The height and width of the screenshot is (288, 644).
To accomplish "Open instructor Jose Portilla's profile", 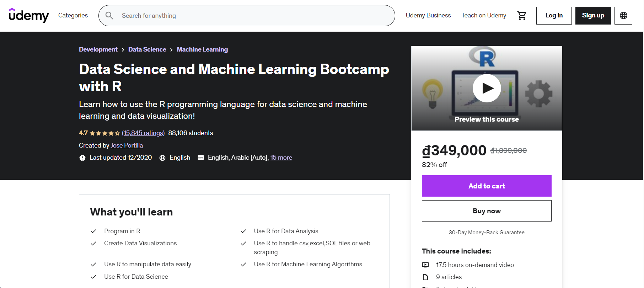I will 127,145.
